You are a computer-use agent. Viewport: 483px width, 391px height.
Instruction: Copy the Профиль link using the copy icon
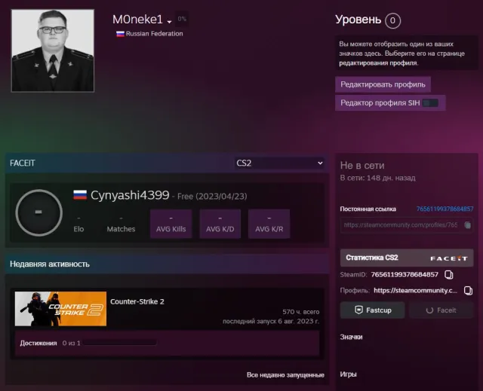tap(468, 291)
